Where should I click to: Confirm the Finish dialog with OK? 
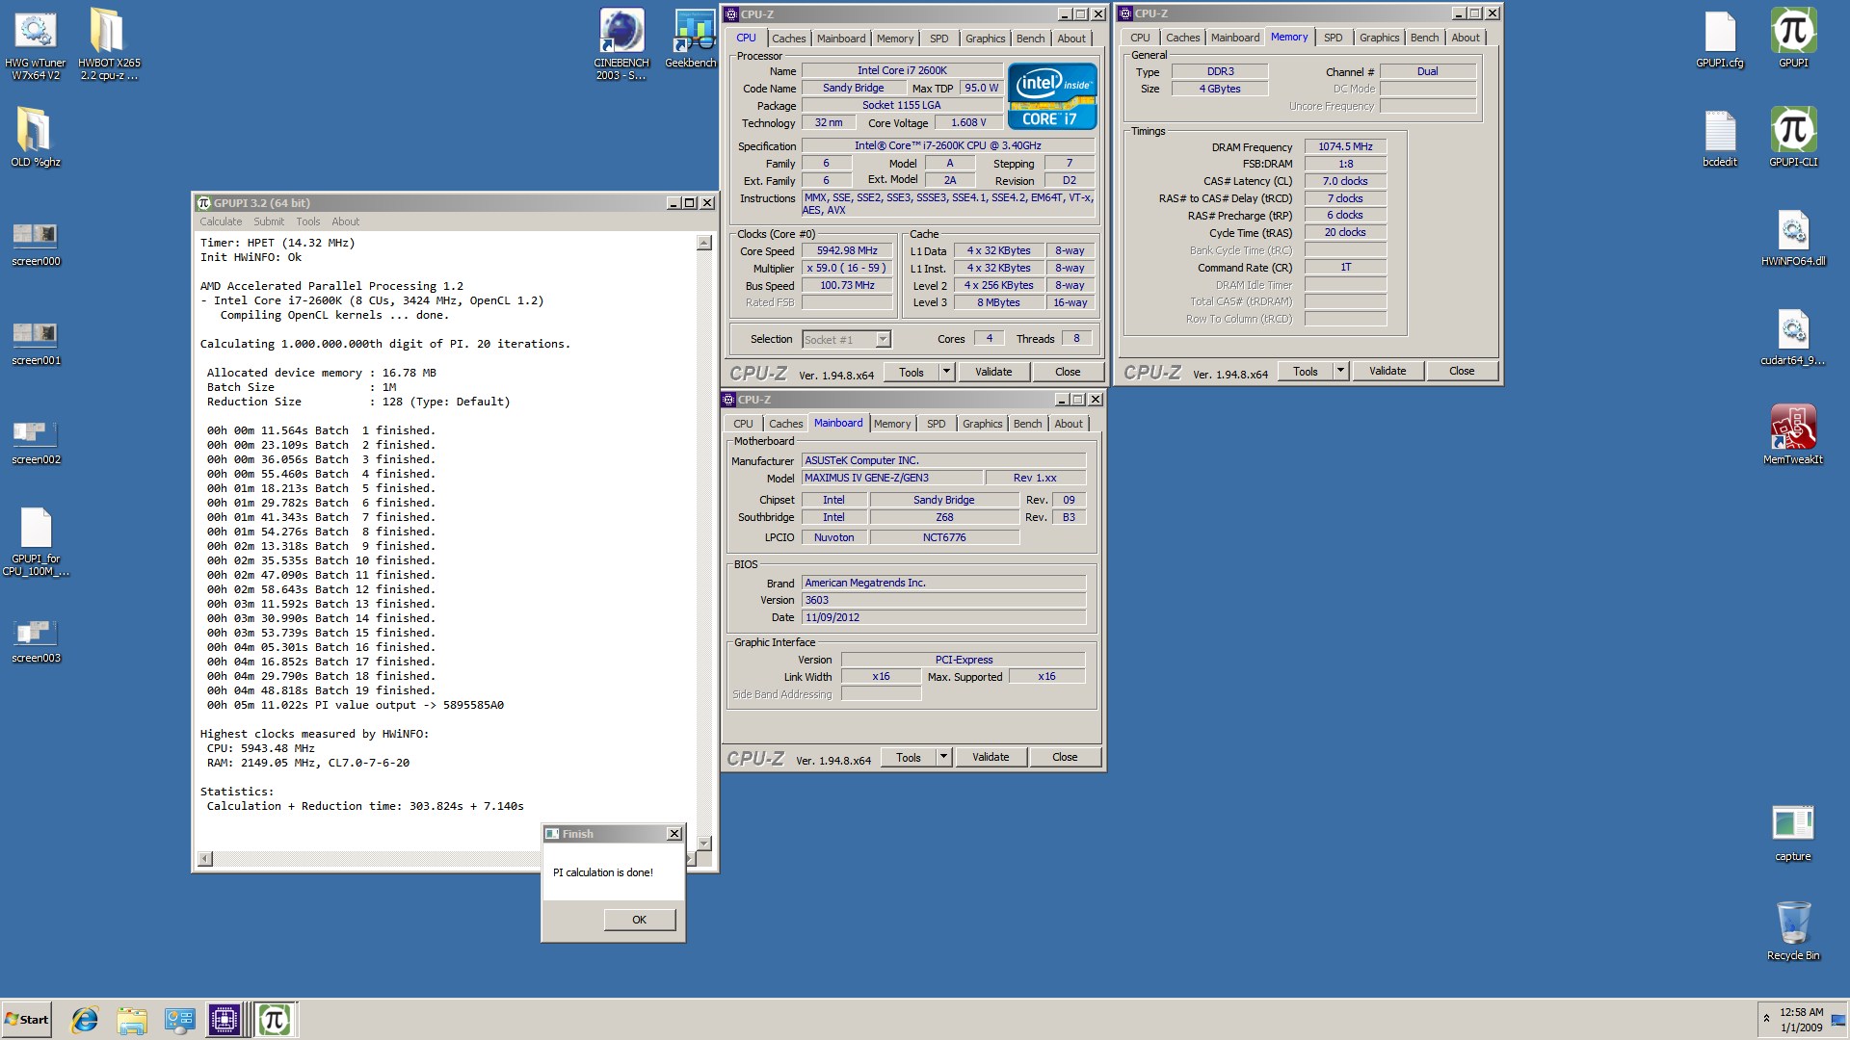[x=639, y=920]
